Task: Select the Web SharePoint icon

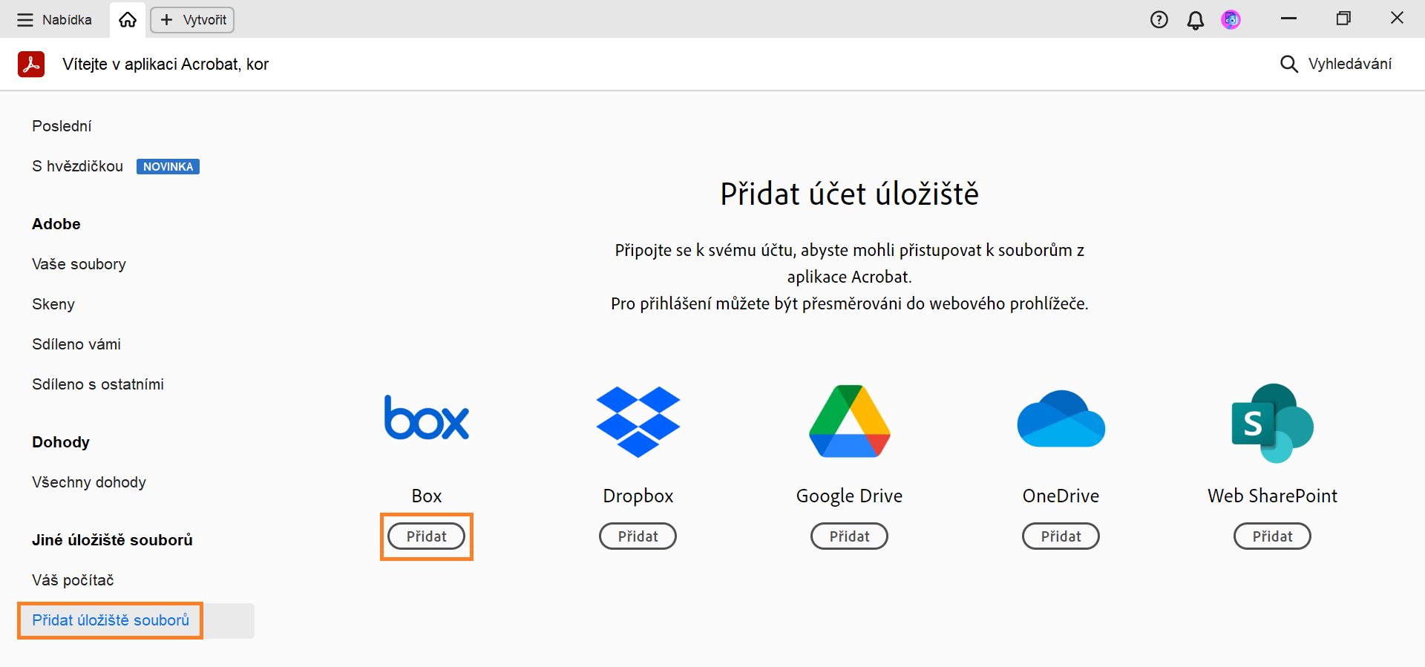Action: tap(1272, 421)
